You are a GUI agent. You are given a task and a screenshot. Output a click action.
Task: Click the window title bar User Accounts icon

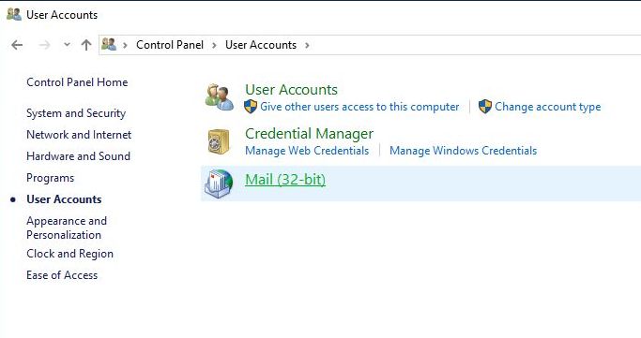tap(14, 14)
